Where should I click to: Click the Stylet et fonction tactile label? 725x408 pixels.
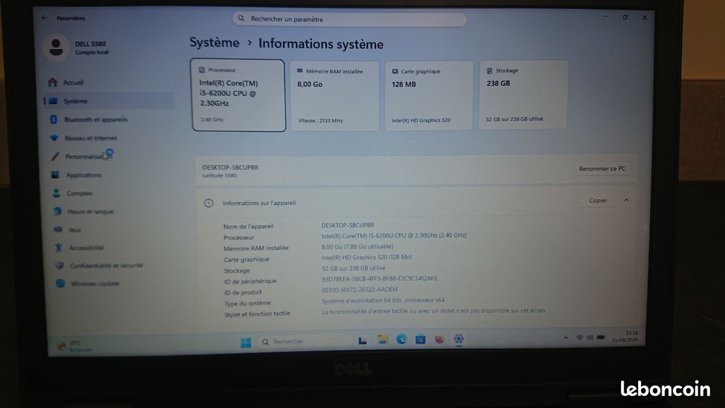coord(257,314)
